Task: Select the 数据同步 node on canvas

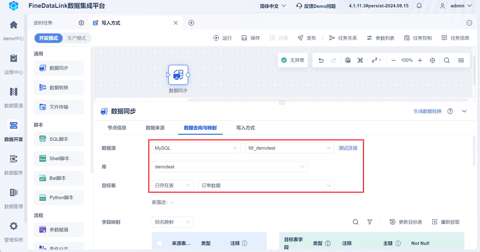Action: (x=178, y=75)
